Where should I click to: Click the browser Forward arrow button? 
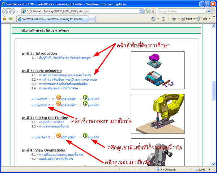12,11
